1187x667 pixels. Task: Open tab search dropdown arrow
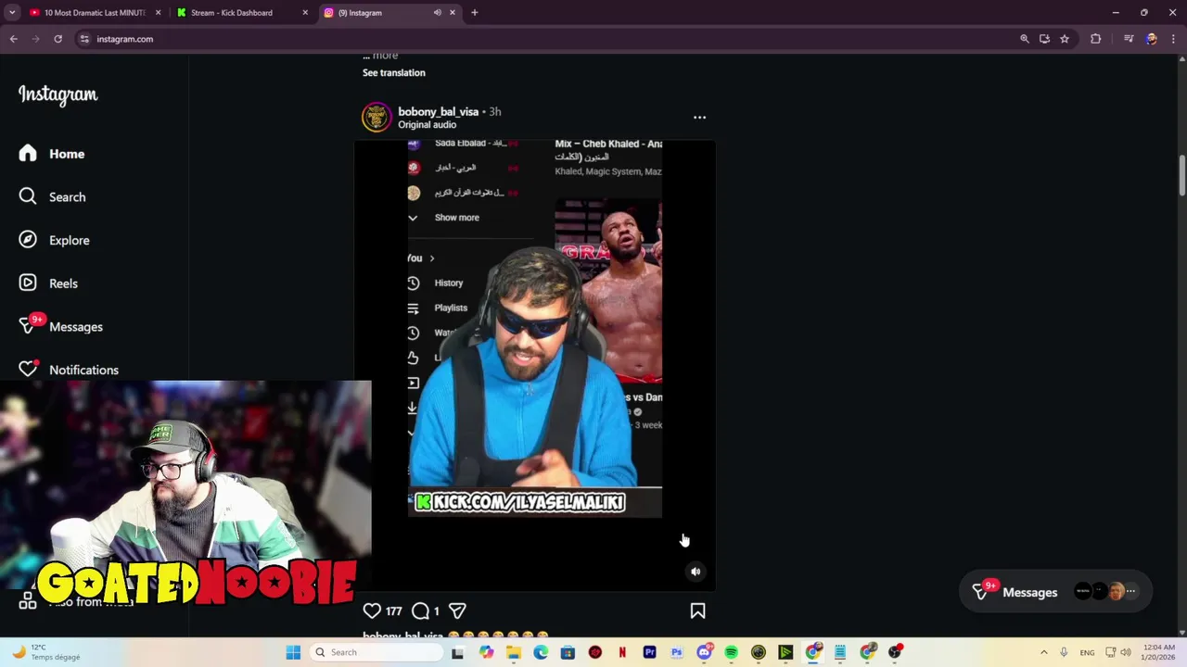(x=12, y=13)
